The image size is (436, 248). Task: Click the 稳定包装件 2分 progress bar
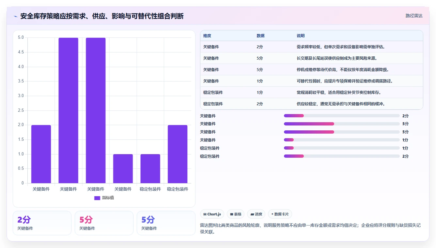[x=342, y=156]
